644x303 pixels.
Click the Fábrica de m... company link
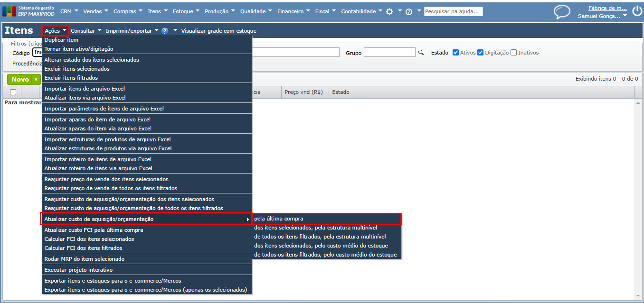607,8
